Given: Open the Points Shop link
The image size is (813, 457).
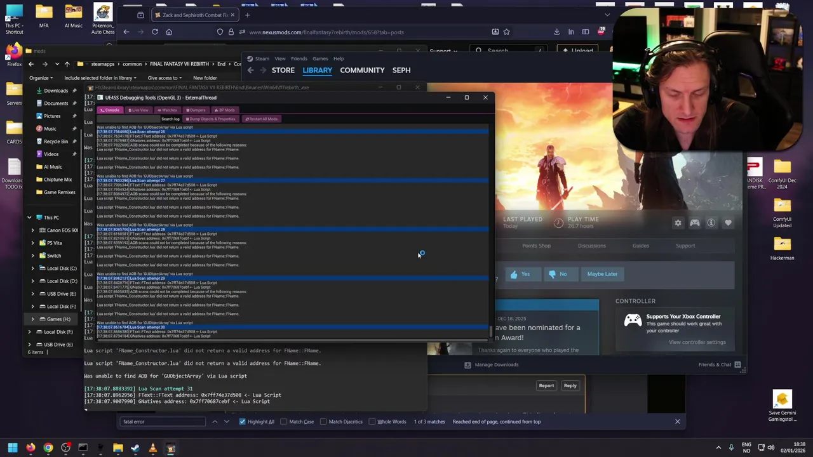Looking at the screenshot, I should 536,246.
